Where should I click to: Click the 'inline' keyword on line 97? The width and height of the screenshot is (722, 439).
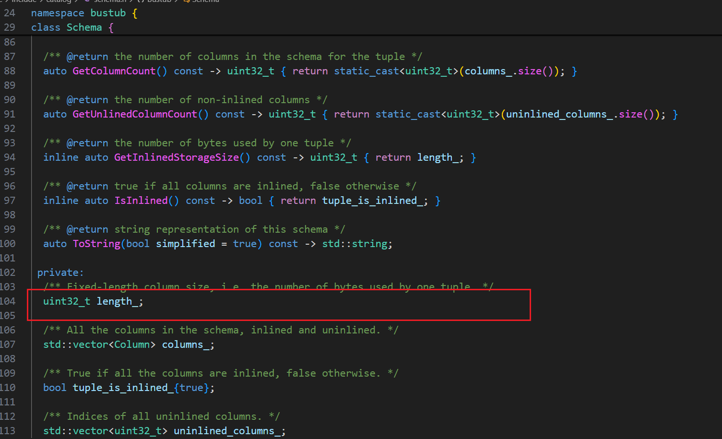[61, 200]
